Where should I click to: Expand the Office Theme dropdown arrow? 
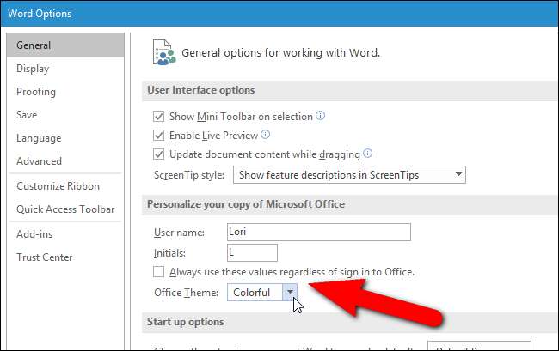point(290,293)
